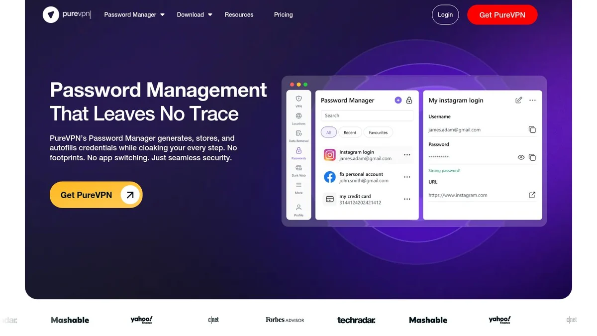Copy the username james.adam@gmail.com
The image size is (597, 336).
(532, 129)
